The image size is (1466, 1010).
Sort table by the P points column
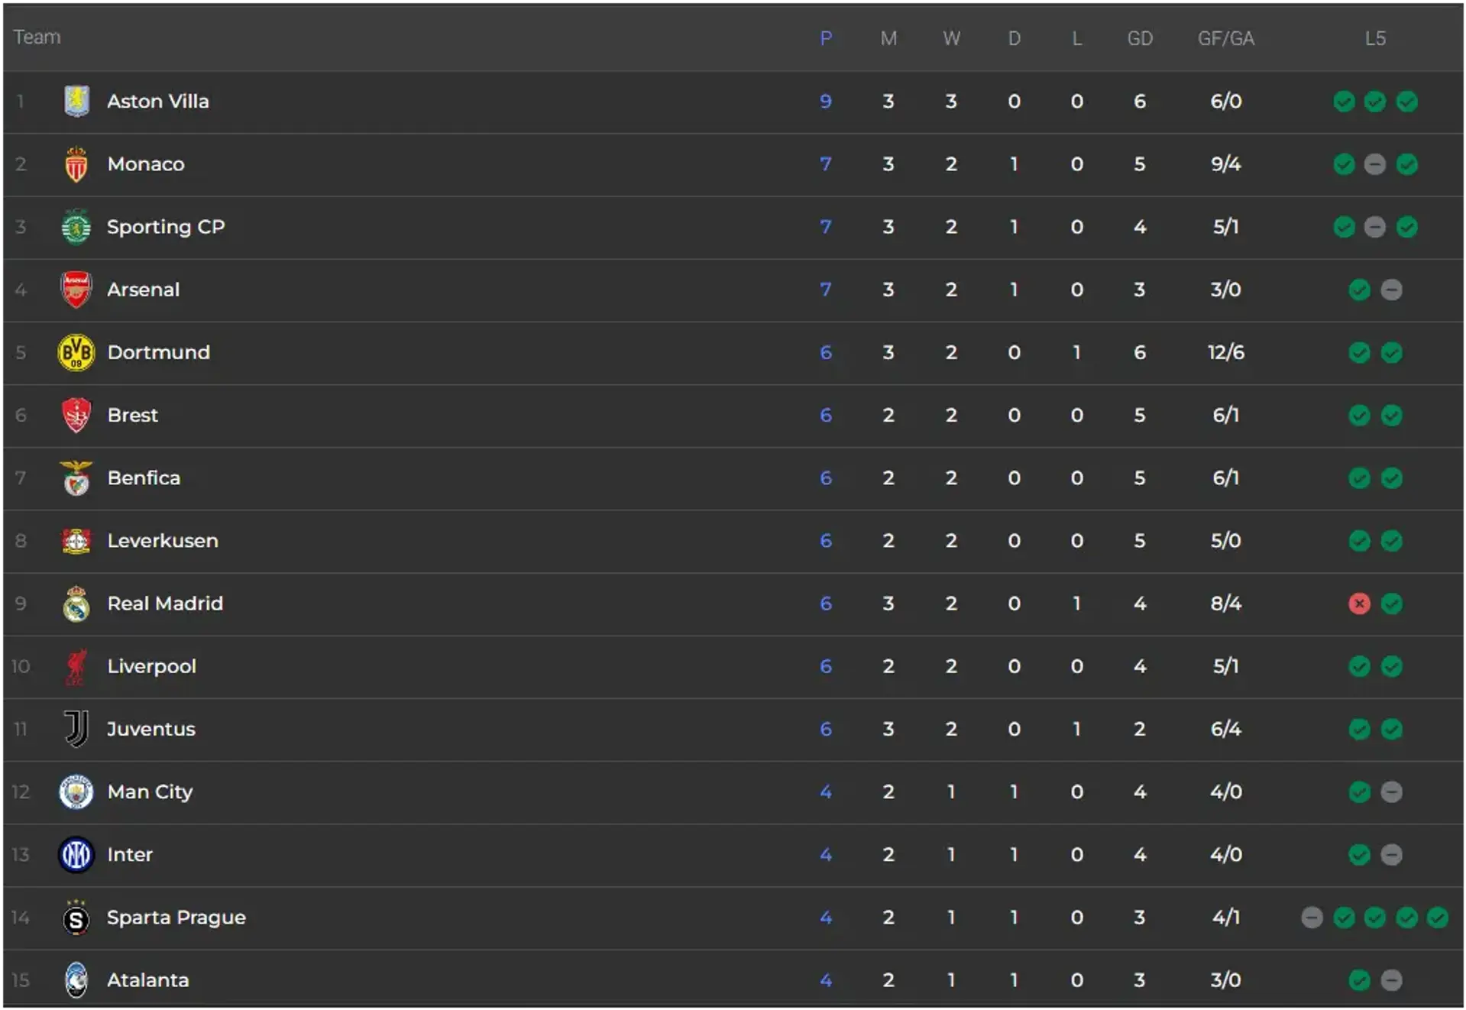pos(826,38)
